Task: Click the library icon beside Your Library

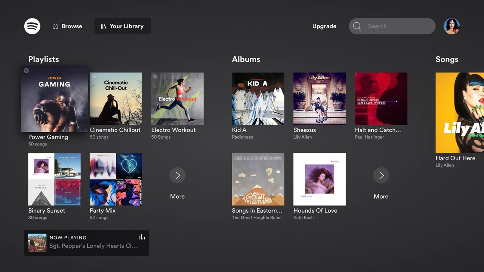Action: (x=103, y=26)
